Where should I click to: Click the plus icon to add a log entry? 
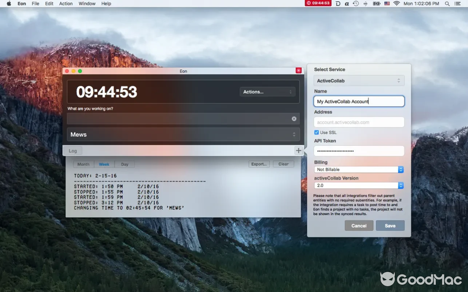pyautogui.click(x=298, y=150)
